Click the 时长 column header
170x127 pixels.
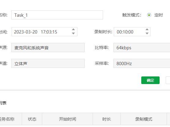pyautogui.click(x=107, y=119)
